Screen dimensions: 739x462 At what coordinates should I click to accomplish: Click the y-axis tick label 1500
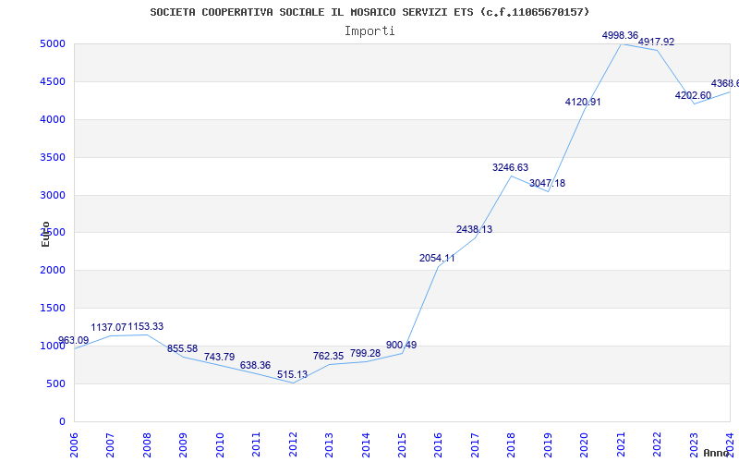(x=53, y=309)
